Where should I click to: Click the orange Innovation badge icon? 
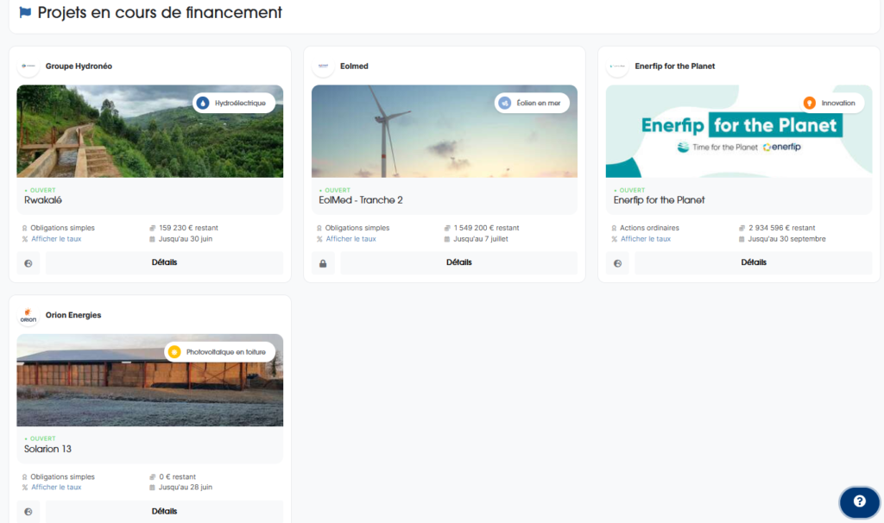pyautogui.click(x=810, y=104)
